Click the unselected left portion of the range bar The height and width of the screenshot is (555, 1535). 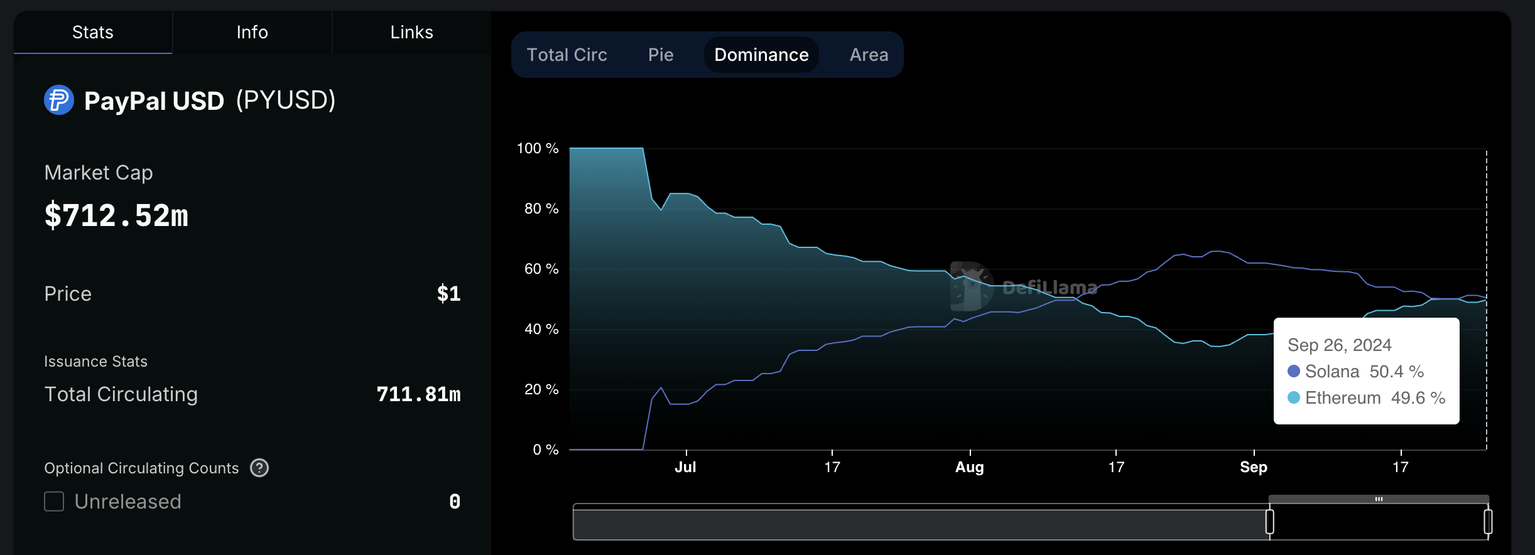tap(920, 523)
